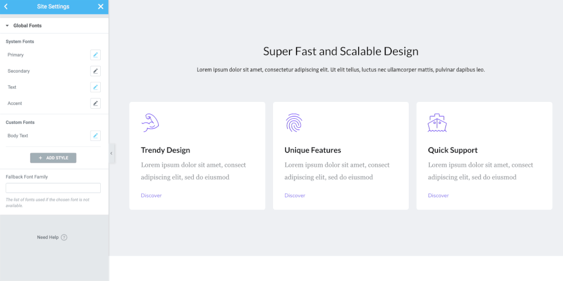Screen dimensions: 563x281
Task: Click the fingerprint Unique Features icon
Action: pyautogui.click(x=294, y=123)
